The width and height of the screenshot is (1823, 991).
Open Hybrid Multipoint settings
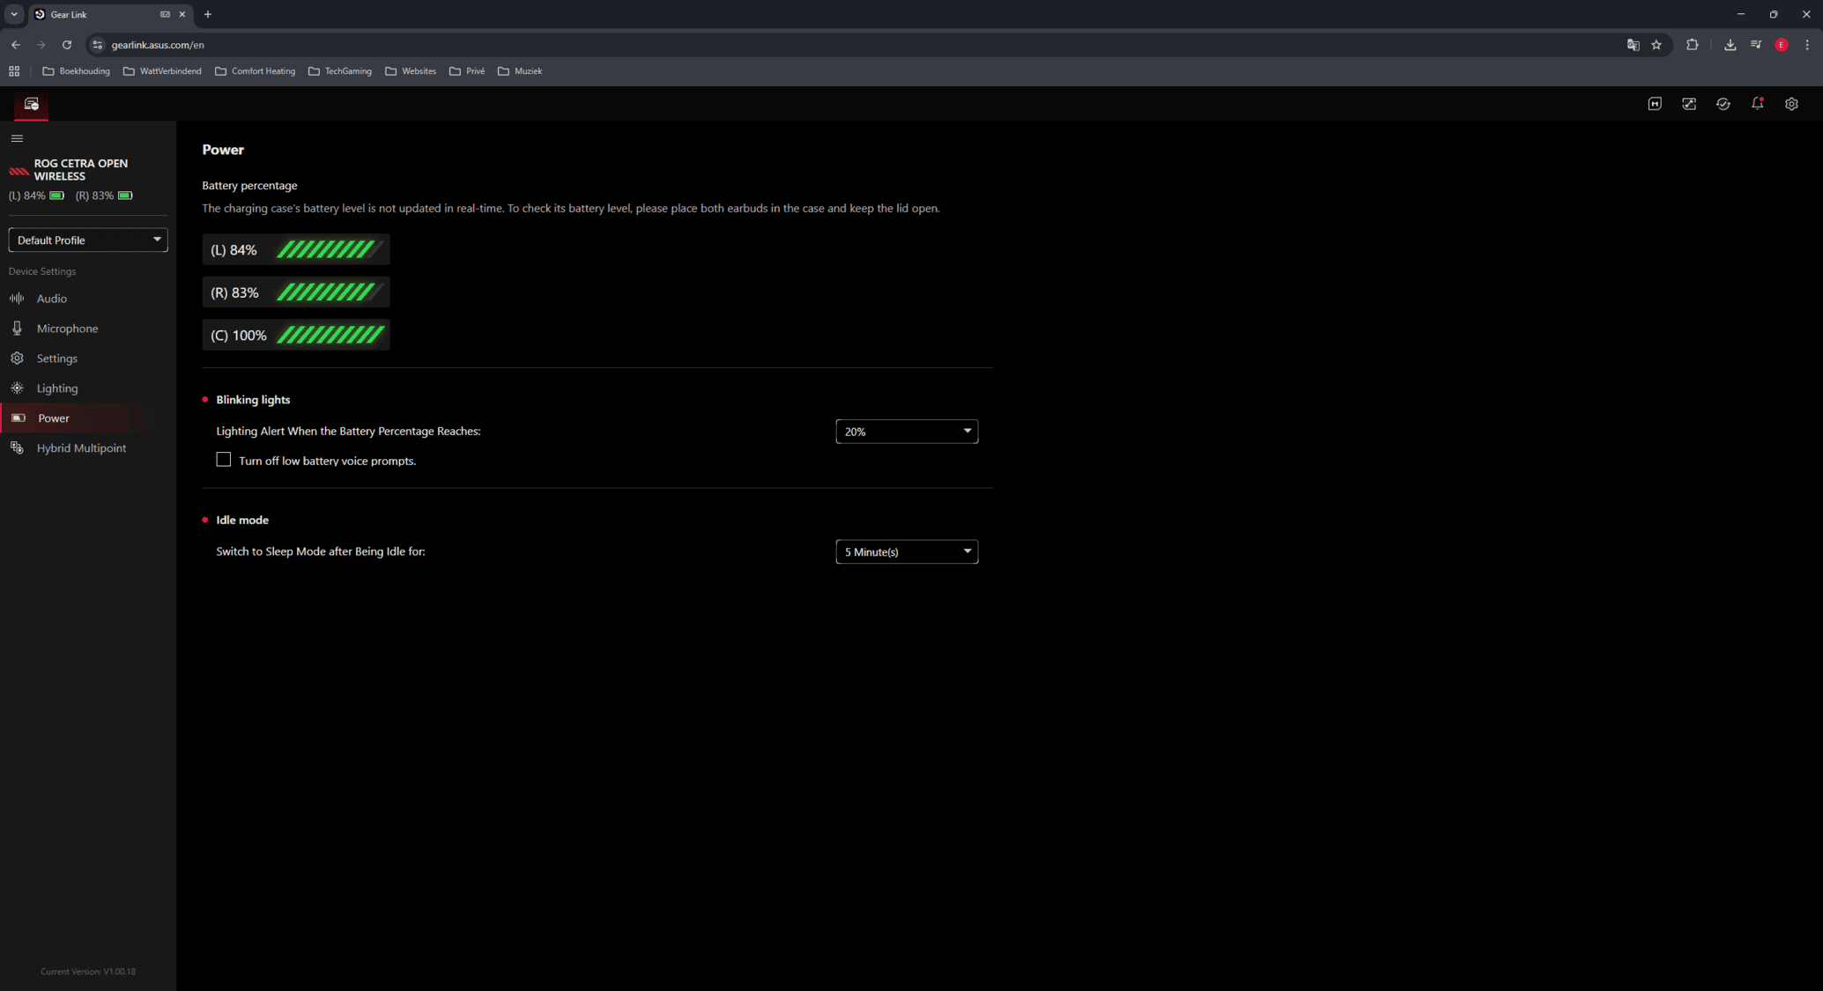(x=81, y=448)
